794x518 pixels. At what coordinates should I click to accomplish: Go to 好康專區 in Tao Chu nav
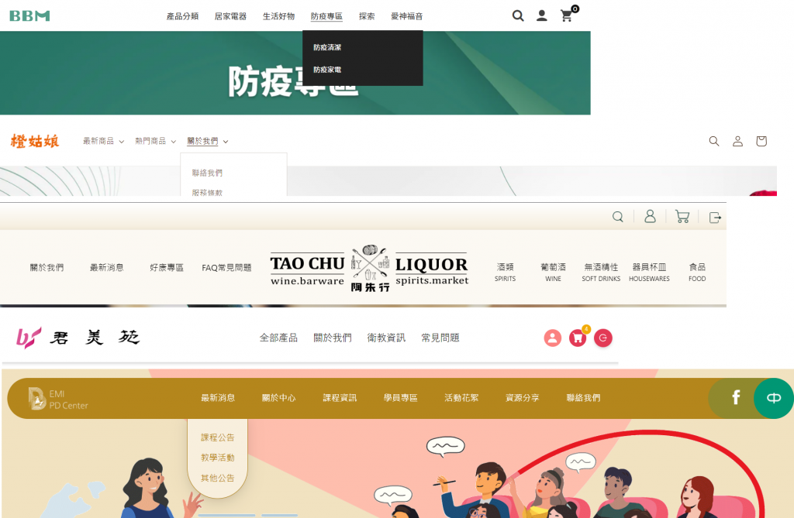pos(167,268)
